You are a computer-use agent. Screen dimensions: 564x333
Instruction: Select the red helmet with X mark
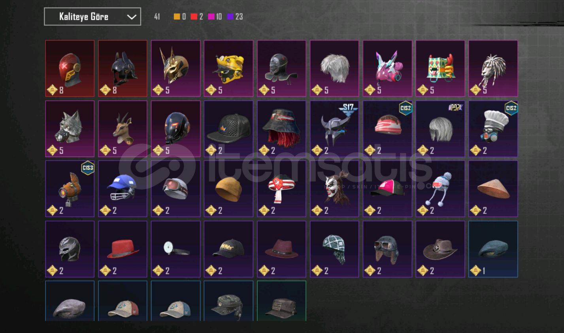pos(70,68)
